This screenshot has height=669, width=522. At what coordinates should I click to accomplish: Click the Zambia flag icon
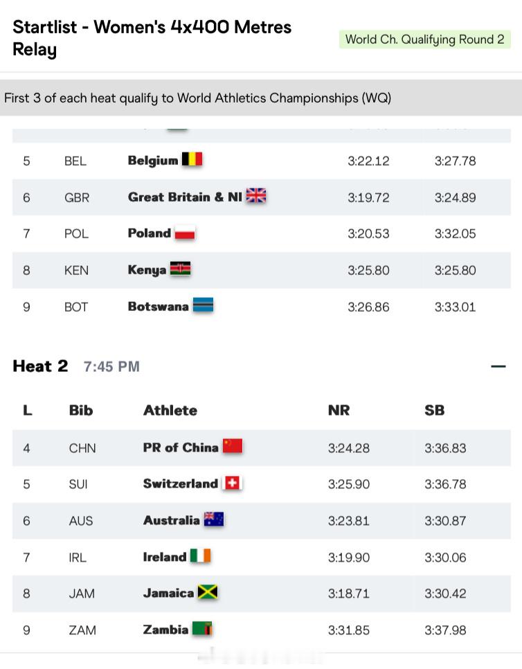coord(201,629)
